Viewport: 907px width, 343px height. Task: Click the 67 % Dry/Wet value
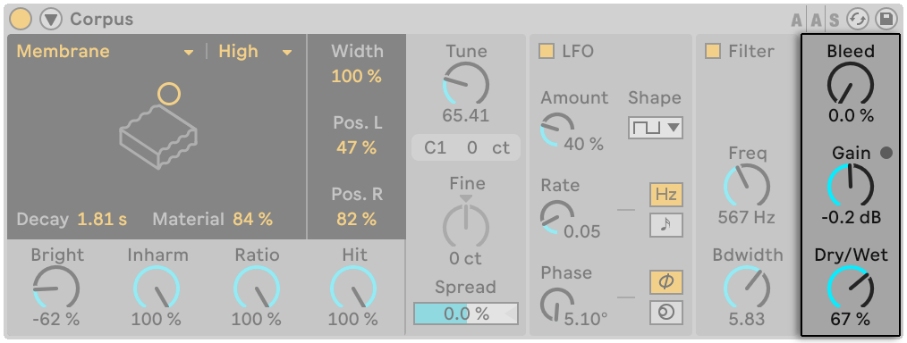(x=851, y=319)
